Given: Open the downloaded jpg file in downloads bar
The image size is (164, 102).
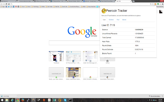Looking at the screenshot, I should click(x=8, y=96).
